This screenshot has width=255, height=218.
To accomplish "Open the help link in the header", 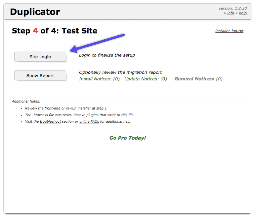I will (243, 13).
